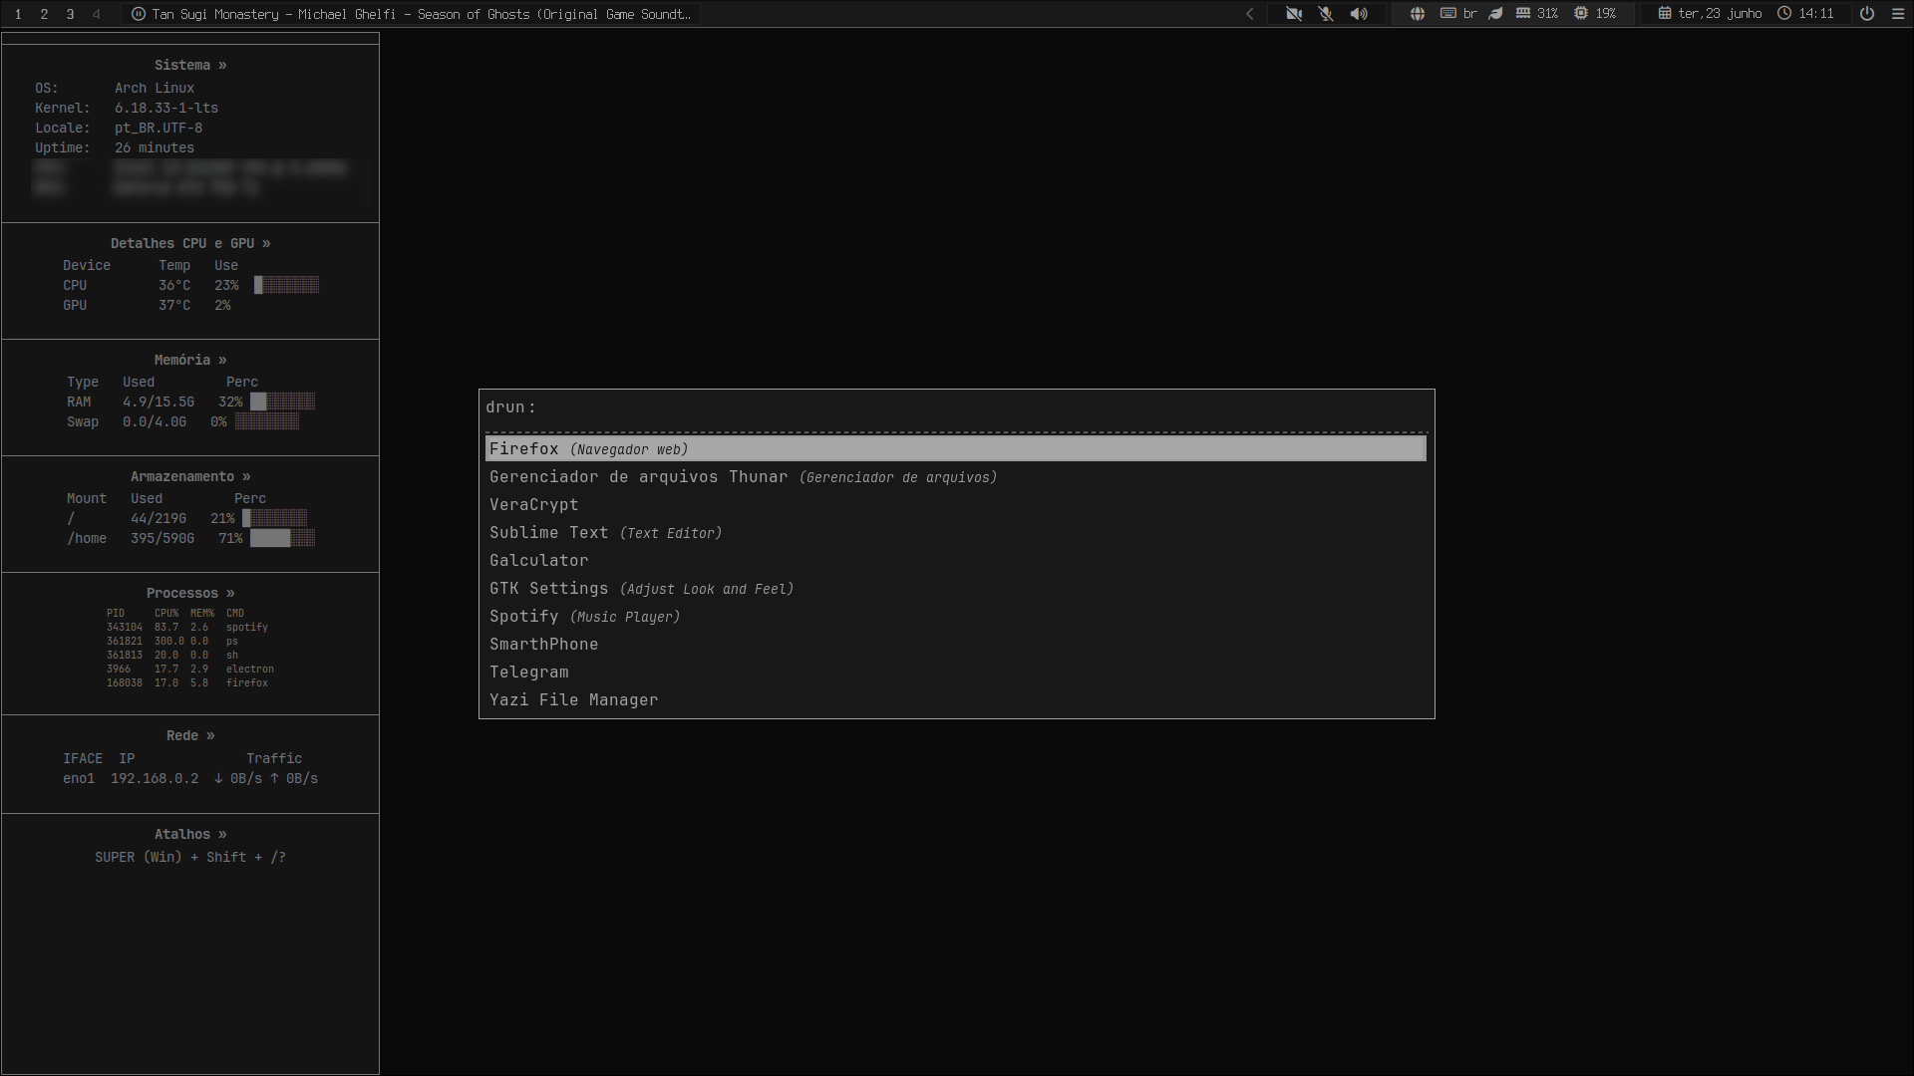The width and height of the screenshot is (1914, 1076).
Task: Switch to workspace 2
Action: click(44, 14)
